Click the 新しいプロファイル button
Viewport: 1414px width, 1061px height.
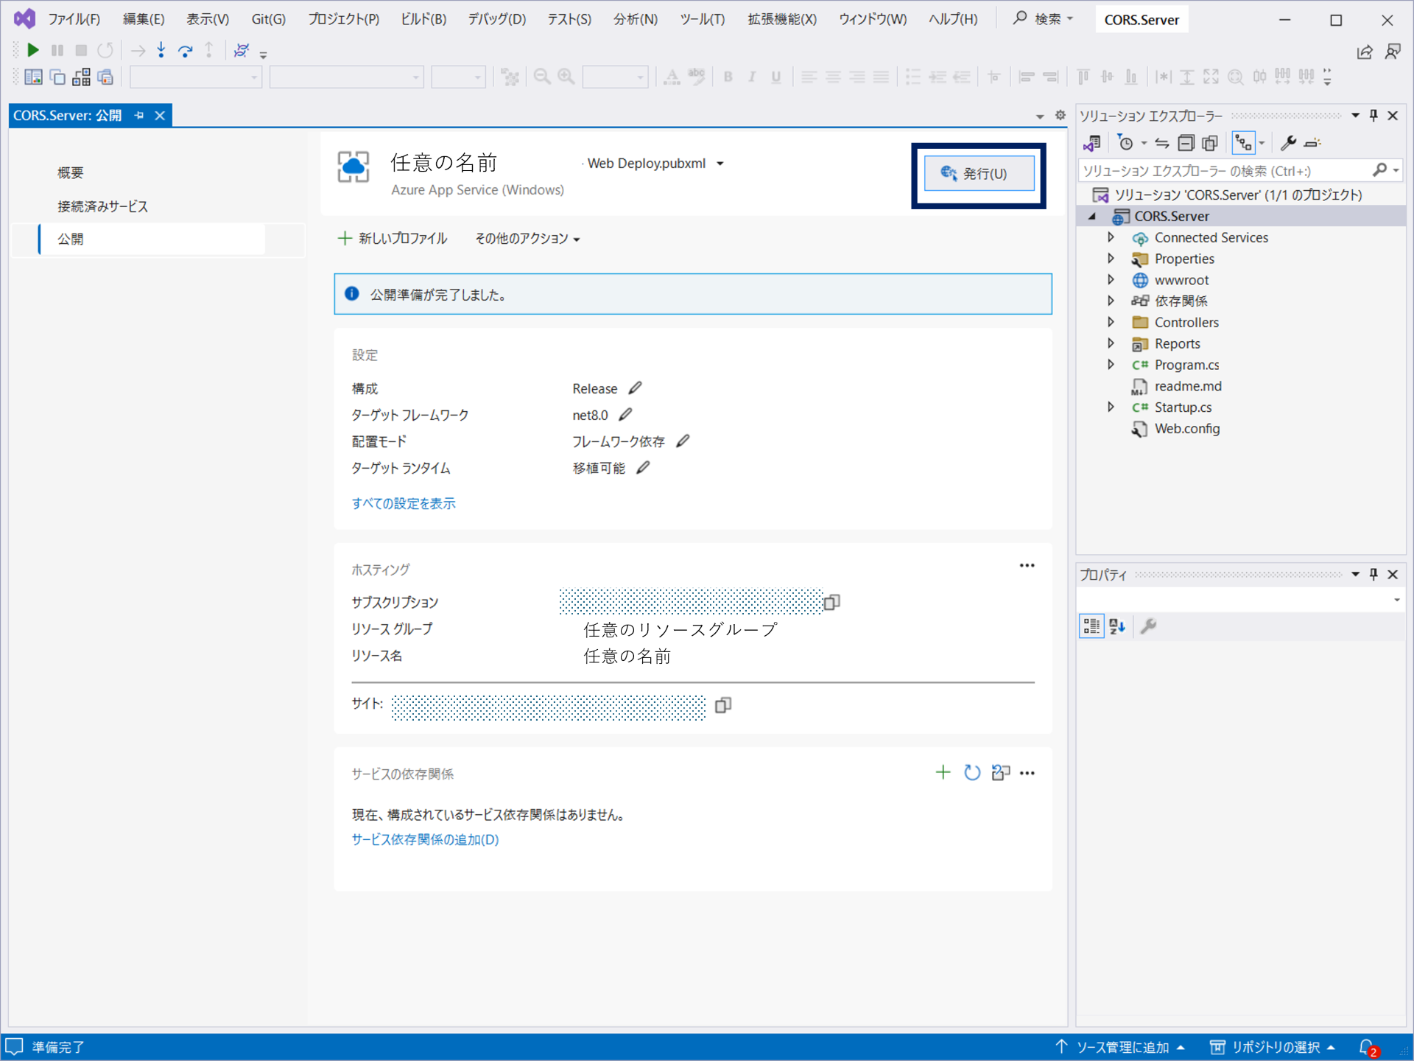click(393, 239)
